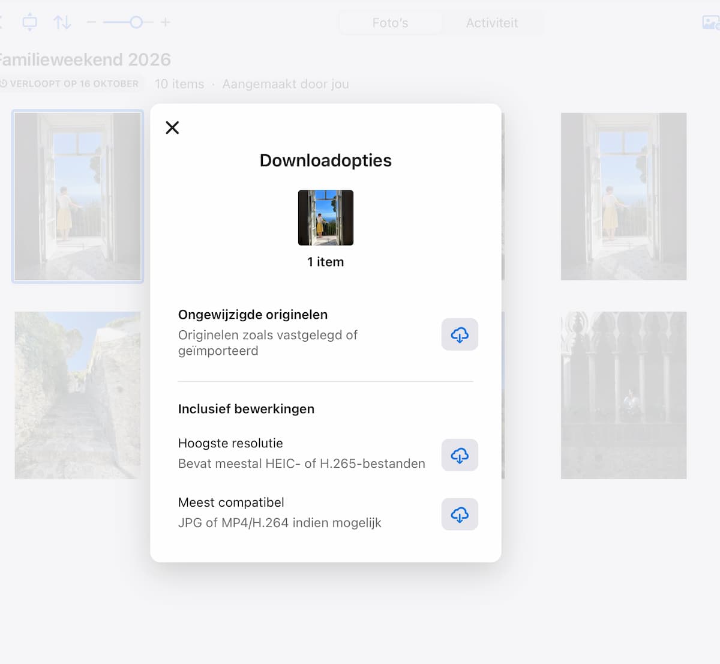Click the Downloadopties heading
Viewport: 720px width, 664px height.
click(x=326, y=160)
